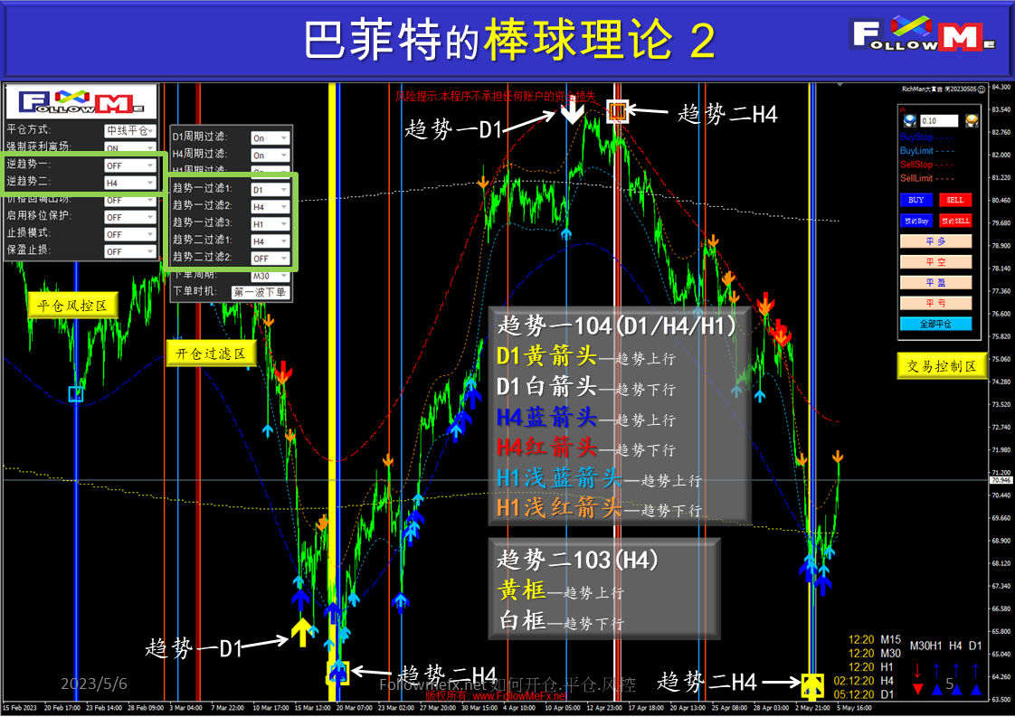Click the FollowMe logo in the settings panel
This screenshot has height=717, width=1015.
pos(81,100)
